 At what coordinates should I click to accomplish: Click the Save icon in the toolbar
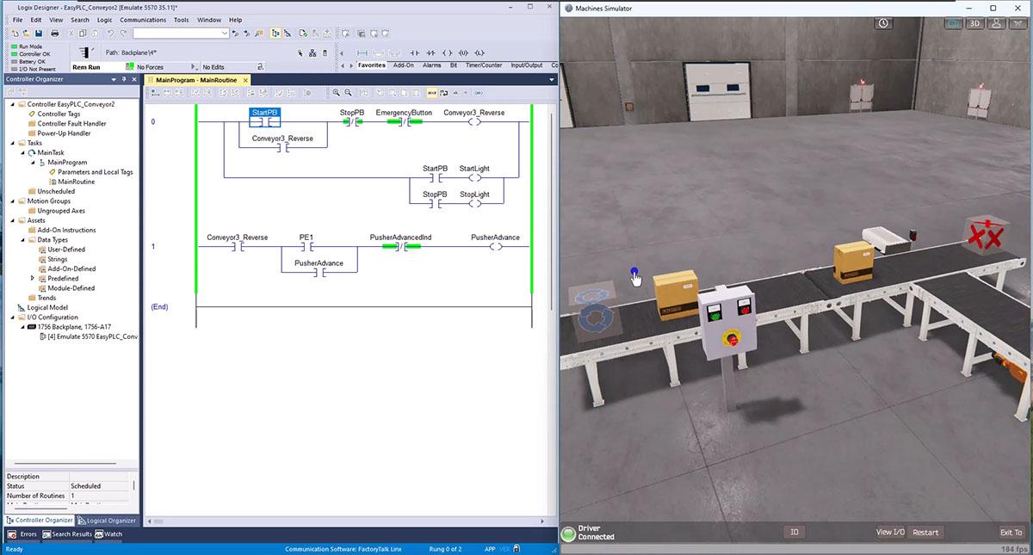[x=39, y=34]
